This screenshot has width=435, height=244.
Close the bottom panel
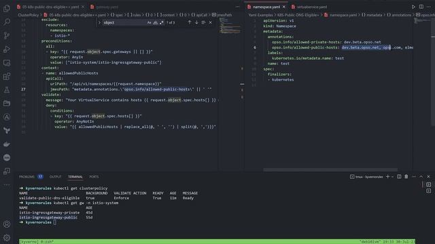pos(428,176)
